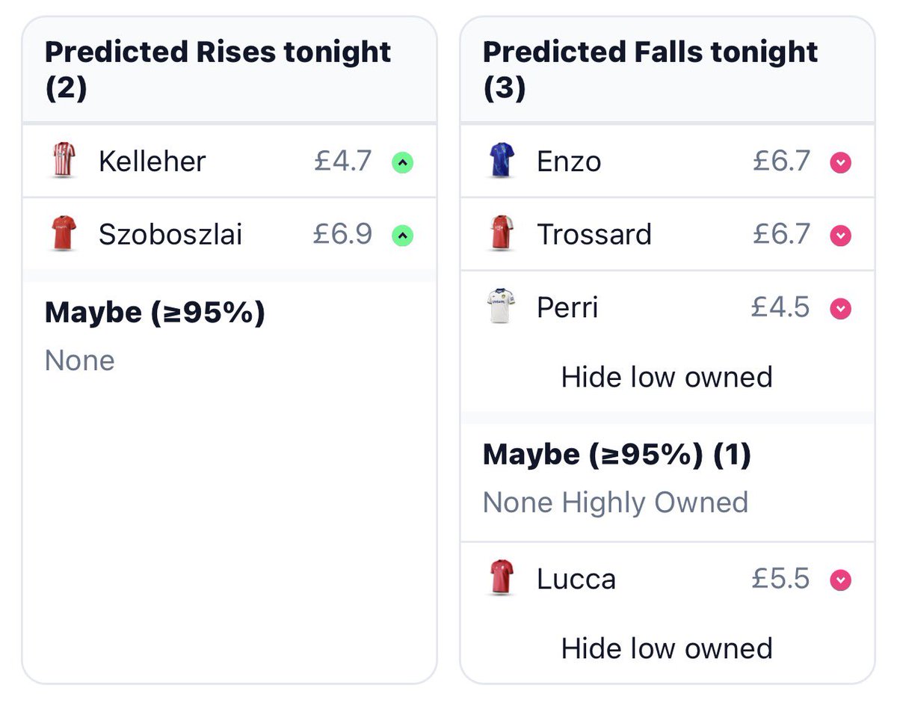Select the Predicted Falls tonight header
Image resolution: width=897 pixels, height=712 pixels.
tap(650, 70)
